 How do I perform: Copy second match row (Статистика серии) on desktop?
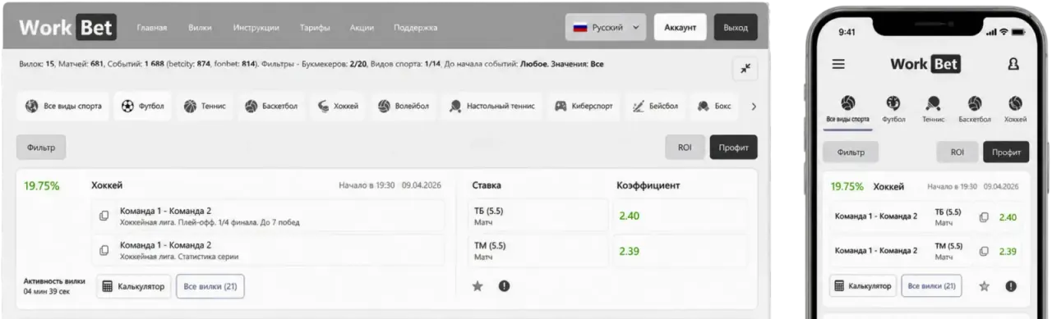(x=104, y=250)
